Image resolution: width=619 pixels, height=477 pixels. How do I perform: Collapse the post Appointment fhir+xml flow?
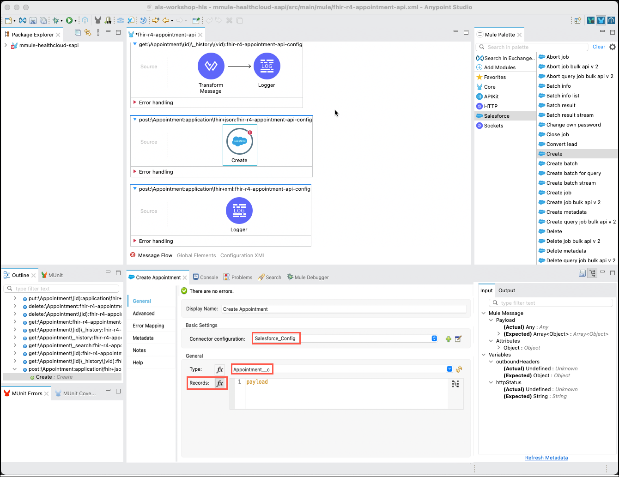(x=135, y=189)
